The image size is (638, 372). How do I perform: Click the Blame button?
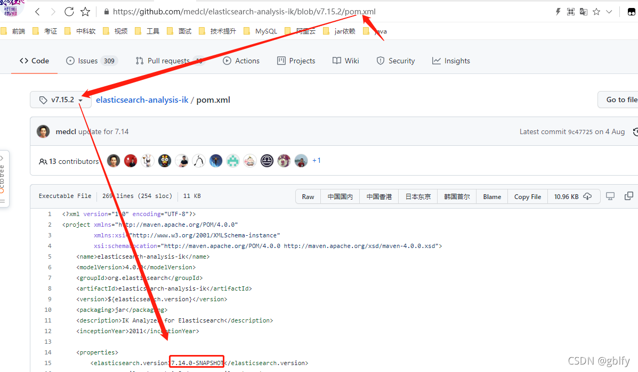[492, 196]
